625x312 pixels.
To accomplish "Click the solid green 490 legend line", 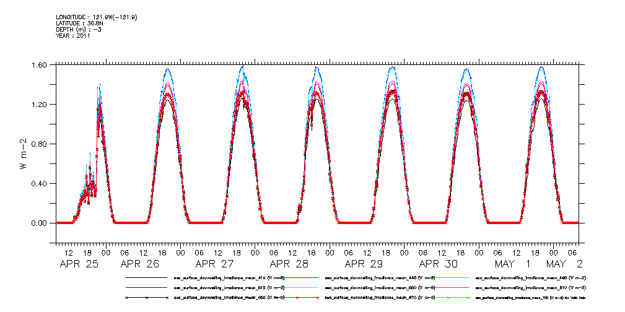I will [449, 277].
